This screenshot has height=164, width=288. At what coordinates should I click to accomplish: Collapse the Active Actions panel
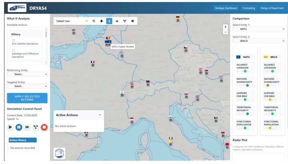click(100, 115)
